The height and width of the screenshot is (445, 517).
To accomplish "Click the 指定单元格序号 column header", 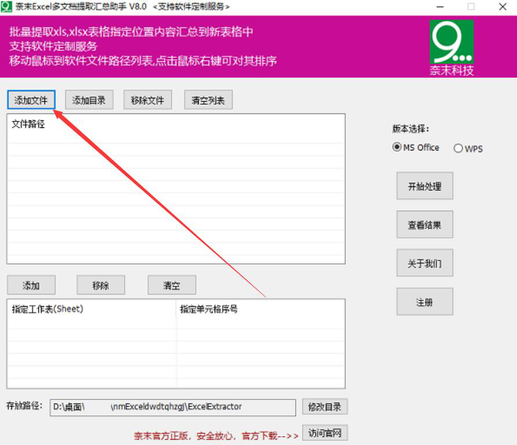I will click(261, 309).
